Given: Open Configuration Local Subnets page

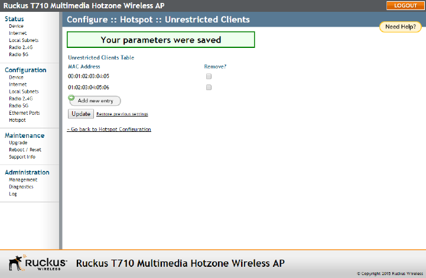Looking at the screenshot, I should tap(24, 92).
